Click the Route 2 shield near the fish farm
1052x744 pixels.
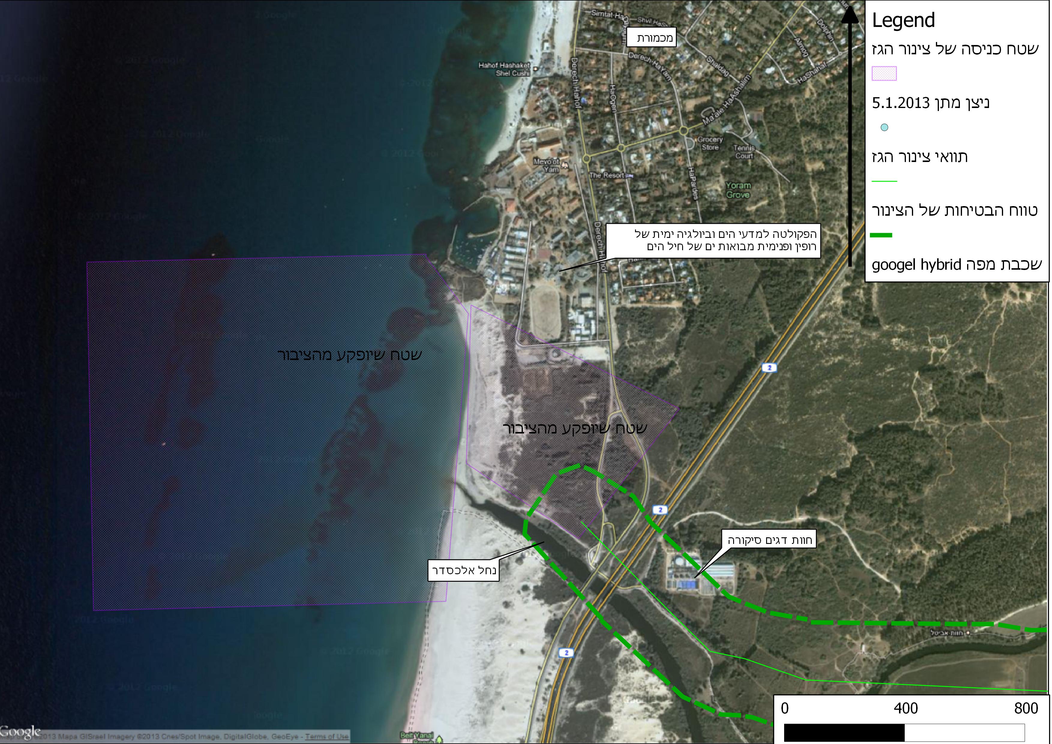[x=660, y=509]
